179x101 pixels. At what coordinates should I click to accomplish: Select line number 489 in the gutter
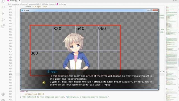click(x=11, y=94)
